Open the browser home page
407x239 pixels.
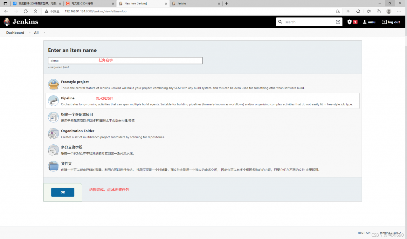(35, 11)
